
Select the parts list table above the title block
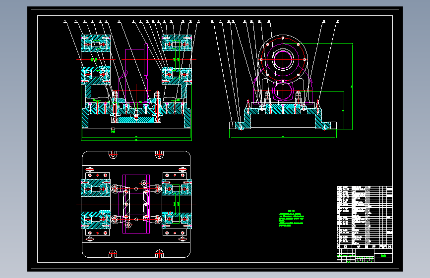365,217
